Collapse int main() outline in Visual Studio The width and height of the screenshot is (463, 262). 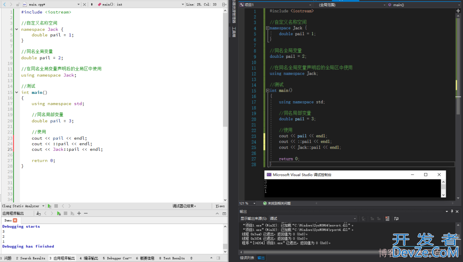point(268,91)
